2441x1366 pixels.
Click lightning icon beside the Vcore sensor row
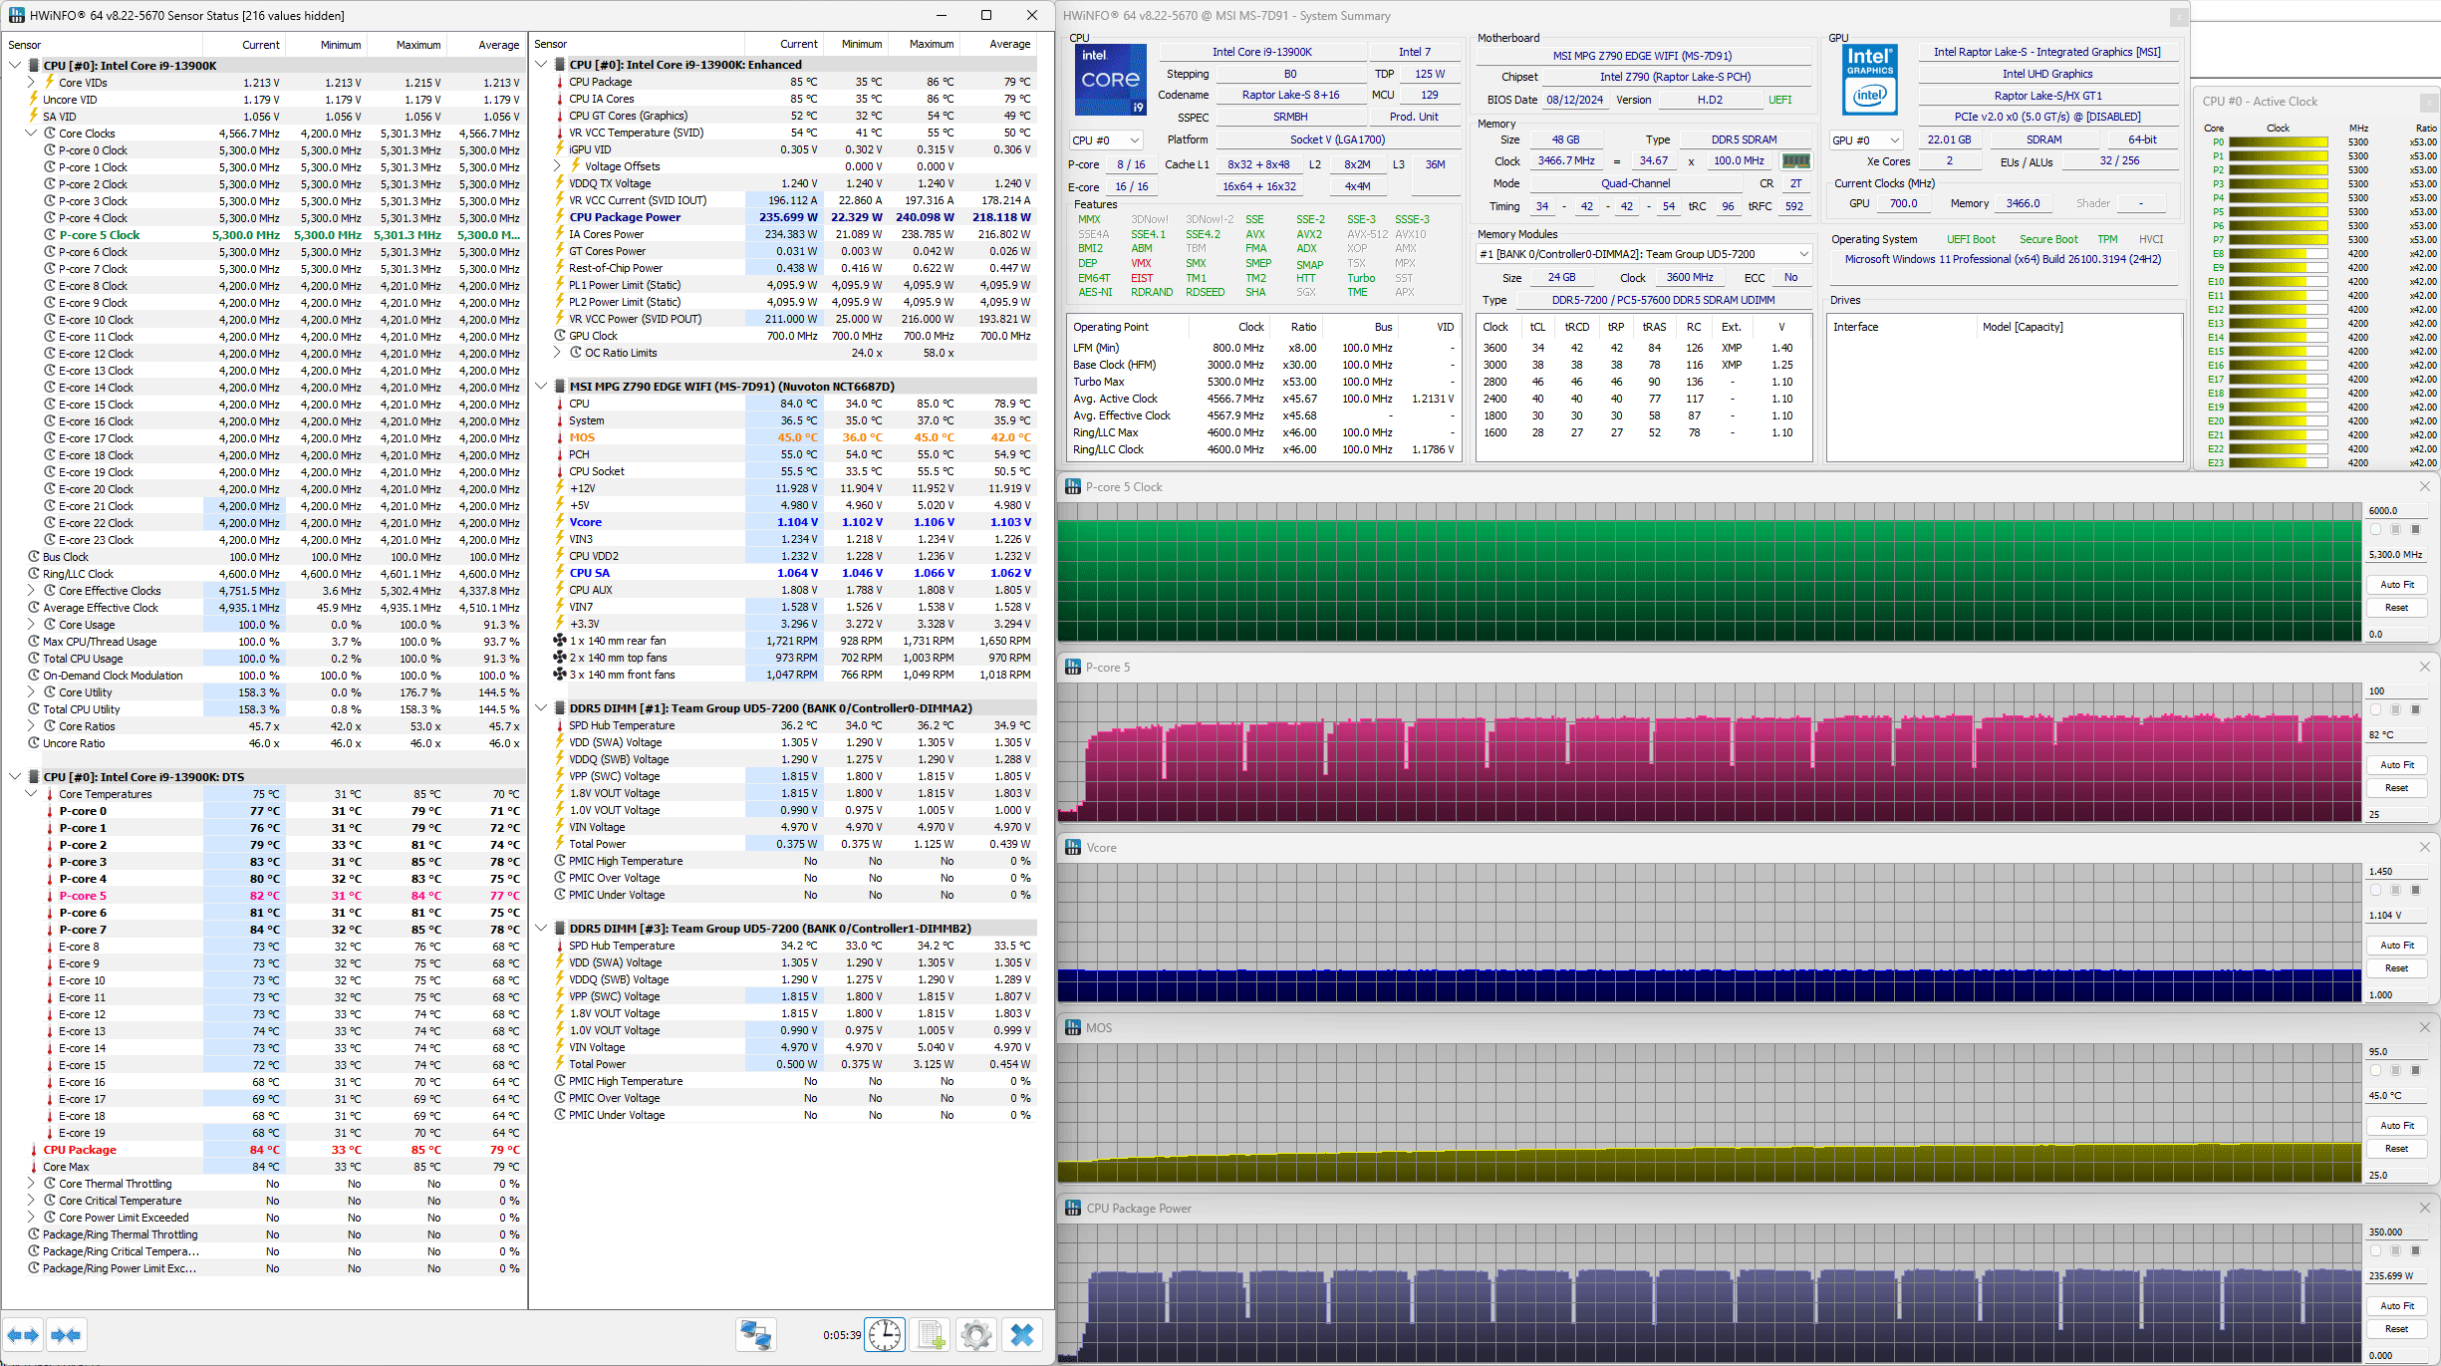[560, 522]
